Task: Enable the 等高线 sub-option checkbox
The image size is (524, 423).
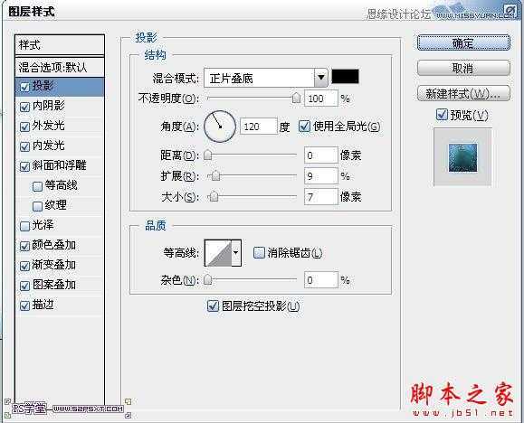Action: [37, 186]
